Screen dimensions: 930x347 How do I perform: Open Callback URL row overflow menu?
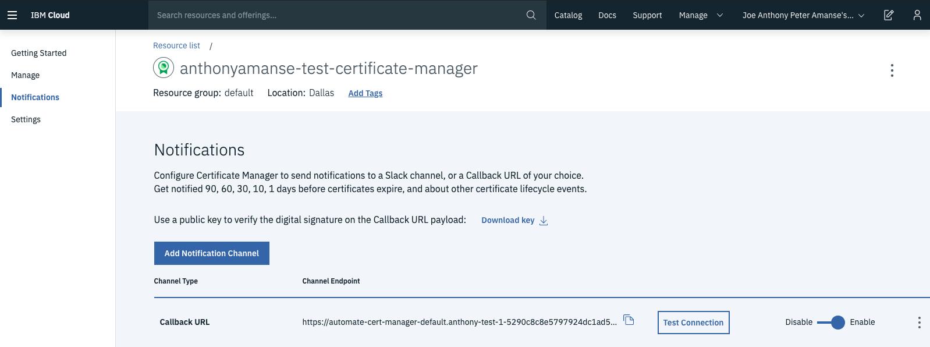coord(919,323)
